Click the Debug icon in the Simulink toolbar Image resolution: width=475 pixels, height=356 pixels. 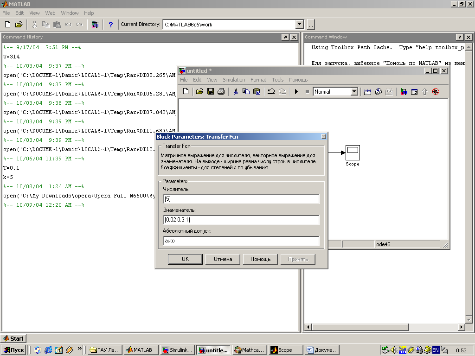(435, 92)
